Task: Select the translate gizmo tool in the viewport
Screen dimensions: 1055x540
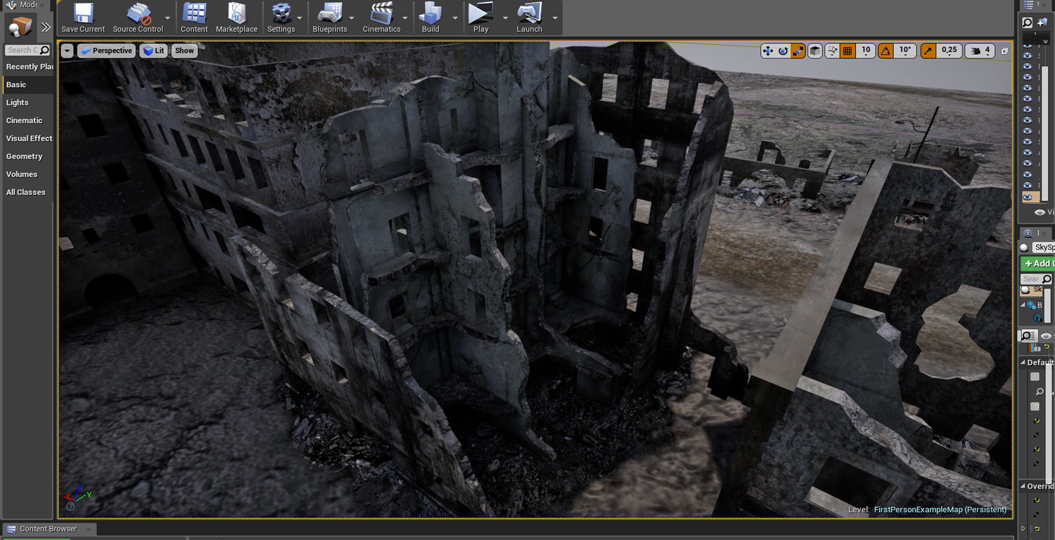Action: tap(767, 51)
